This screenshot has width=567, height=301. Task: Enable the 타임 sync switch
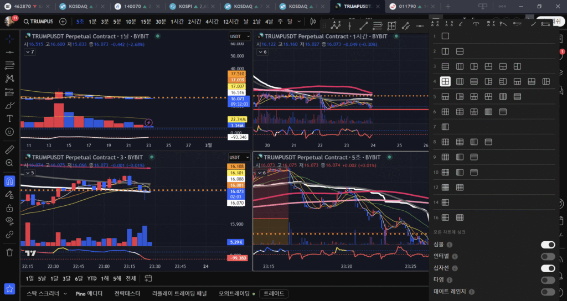pyautogui.click(x=548, y=280)
